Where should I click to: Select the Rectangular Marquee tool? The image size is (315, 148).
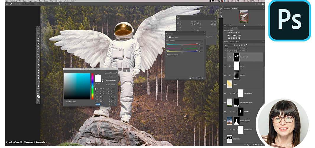[38, 33]
